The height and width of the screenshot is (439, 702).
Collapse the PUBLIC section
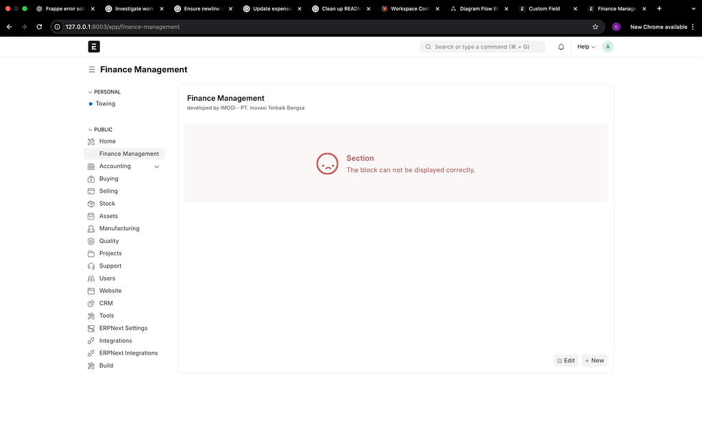pos(90,129)
